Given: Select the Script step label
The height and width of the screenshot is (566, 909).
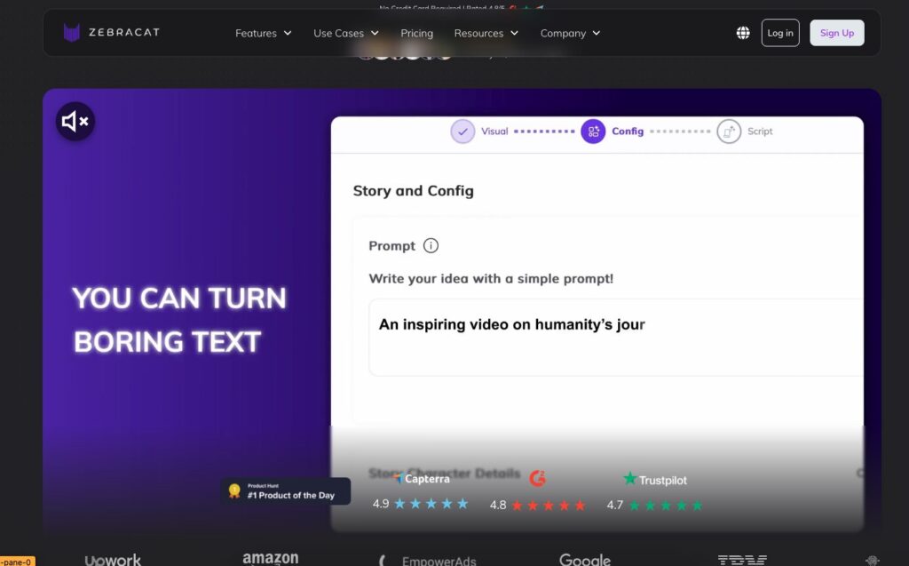Looking at the screenshot, I should point(760,132).
